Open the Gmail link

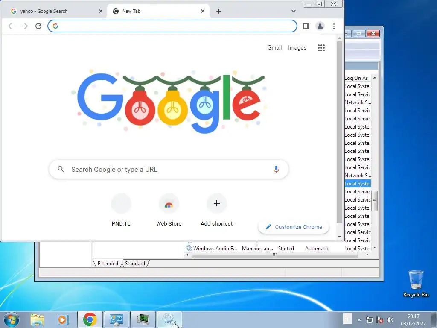(x=274, y=48)
